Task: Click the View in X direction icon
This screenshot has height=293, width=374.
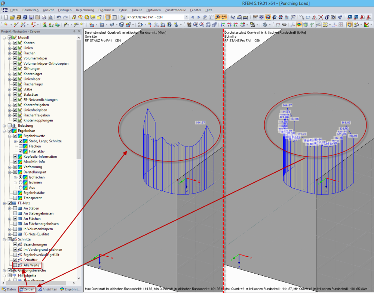Action: (223, 25)
